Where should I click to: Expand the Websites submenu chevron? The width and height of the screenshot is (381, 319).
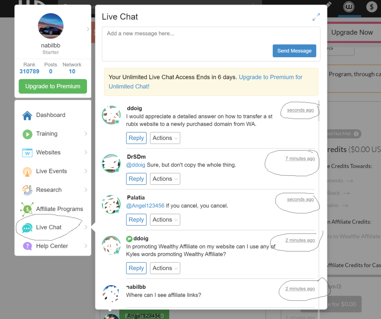click(x=86, y=152)
